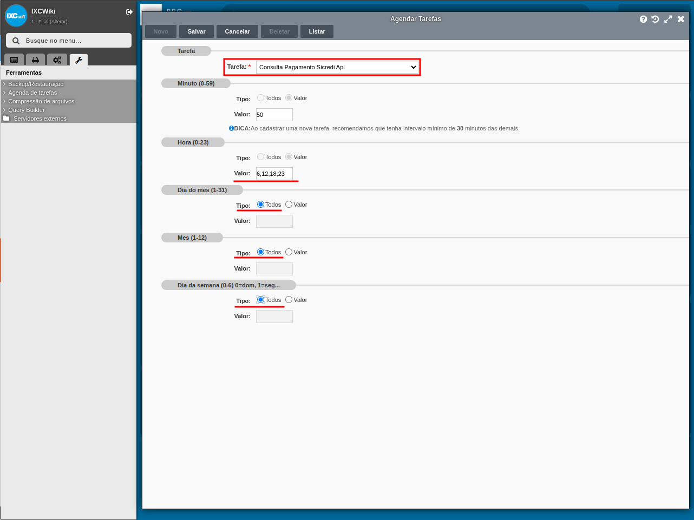The width and height of the screenshot is (694, 520).
Task: Select Valor radio under Hora
Action: [x=289, y=157]
